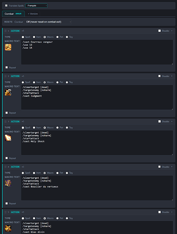Select Pet type for action 3

pos(57,128)
